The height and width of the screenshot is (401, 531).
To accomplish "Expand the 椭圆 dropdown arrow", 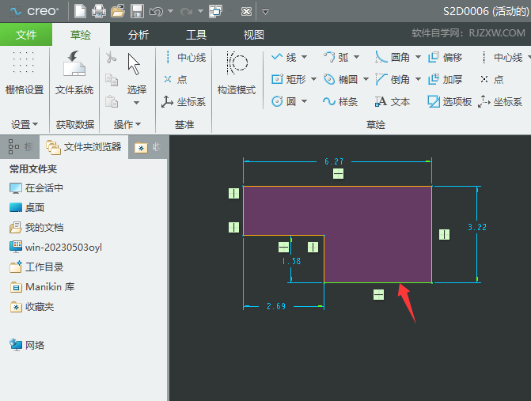I will 366,80.
